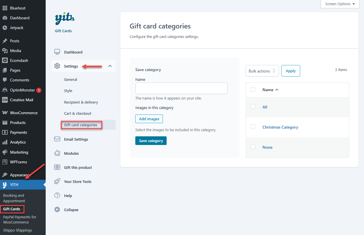Click the Your Store Tools rocket icon
Screen dimensions: 364x235
(57, 181)
